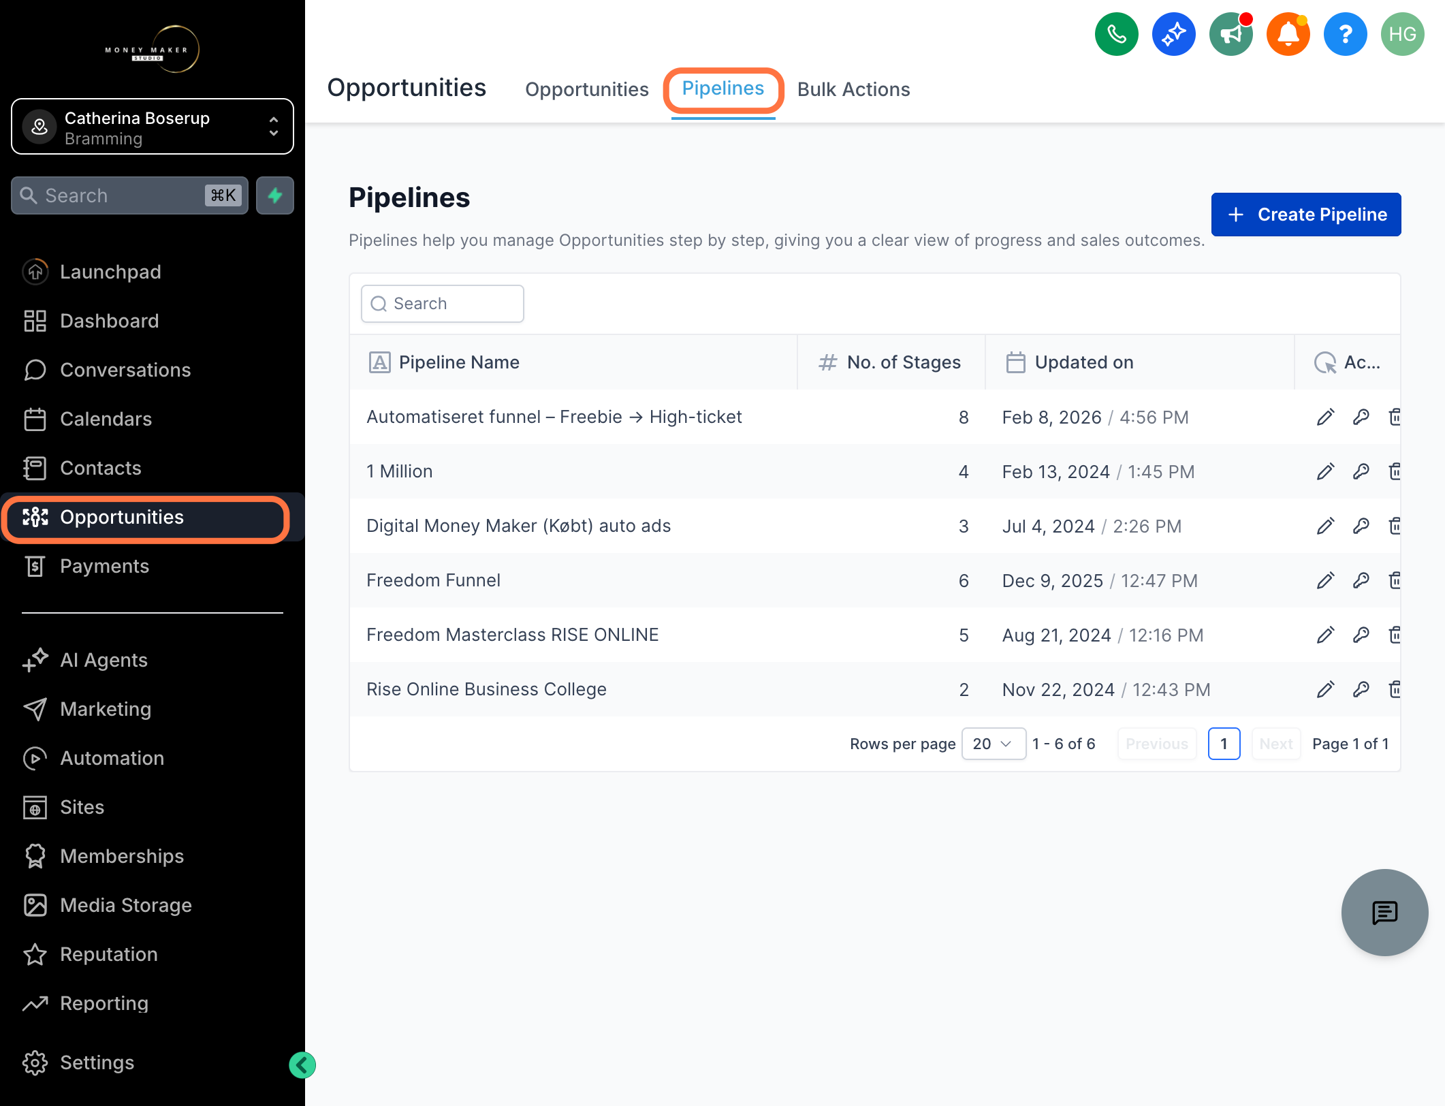Edit the Rise Online Business College pipeline
Image resolution: width=1445 pixels, height=1106 pixels.
coord(1325,689)
